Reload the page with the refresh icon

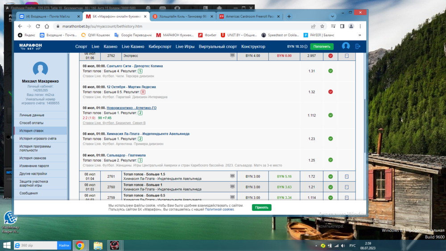[x=38, y=26]
